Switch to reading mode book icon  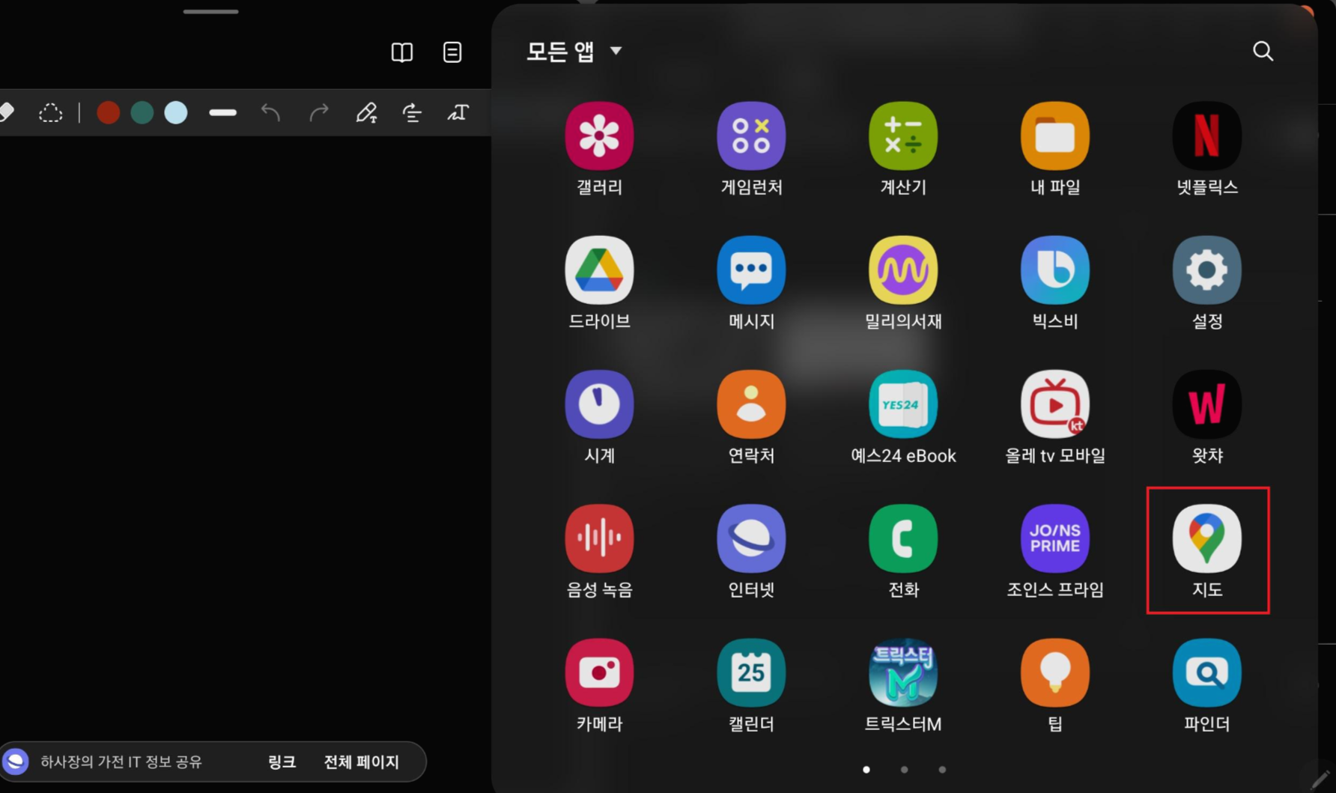(402, 52)
